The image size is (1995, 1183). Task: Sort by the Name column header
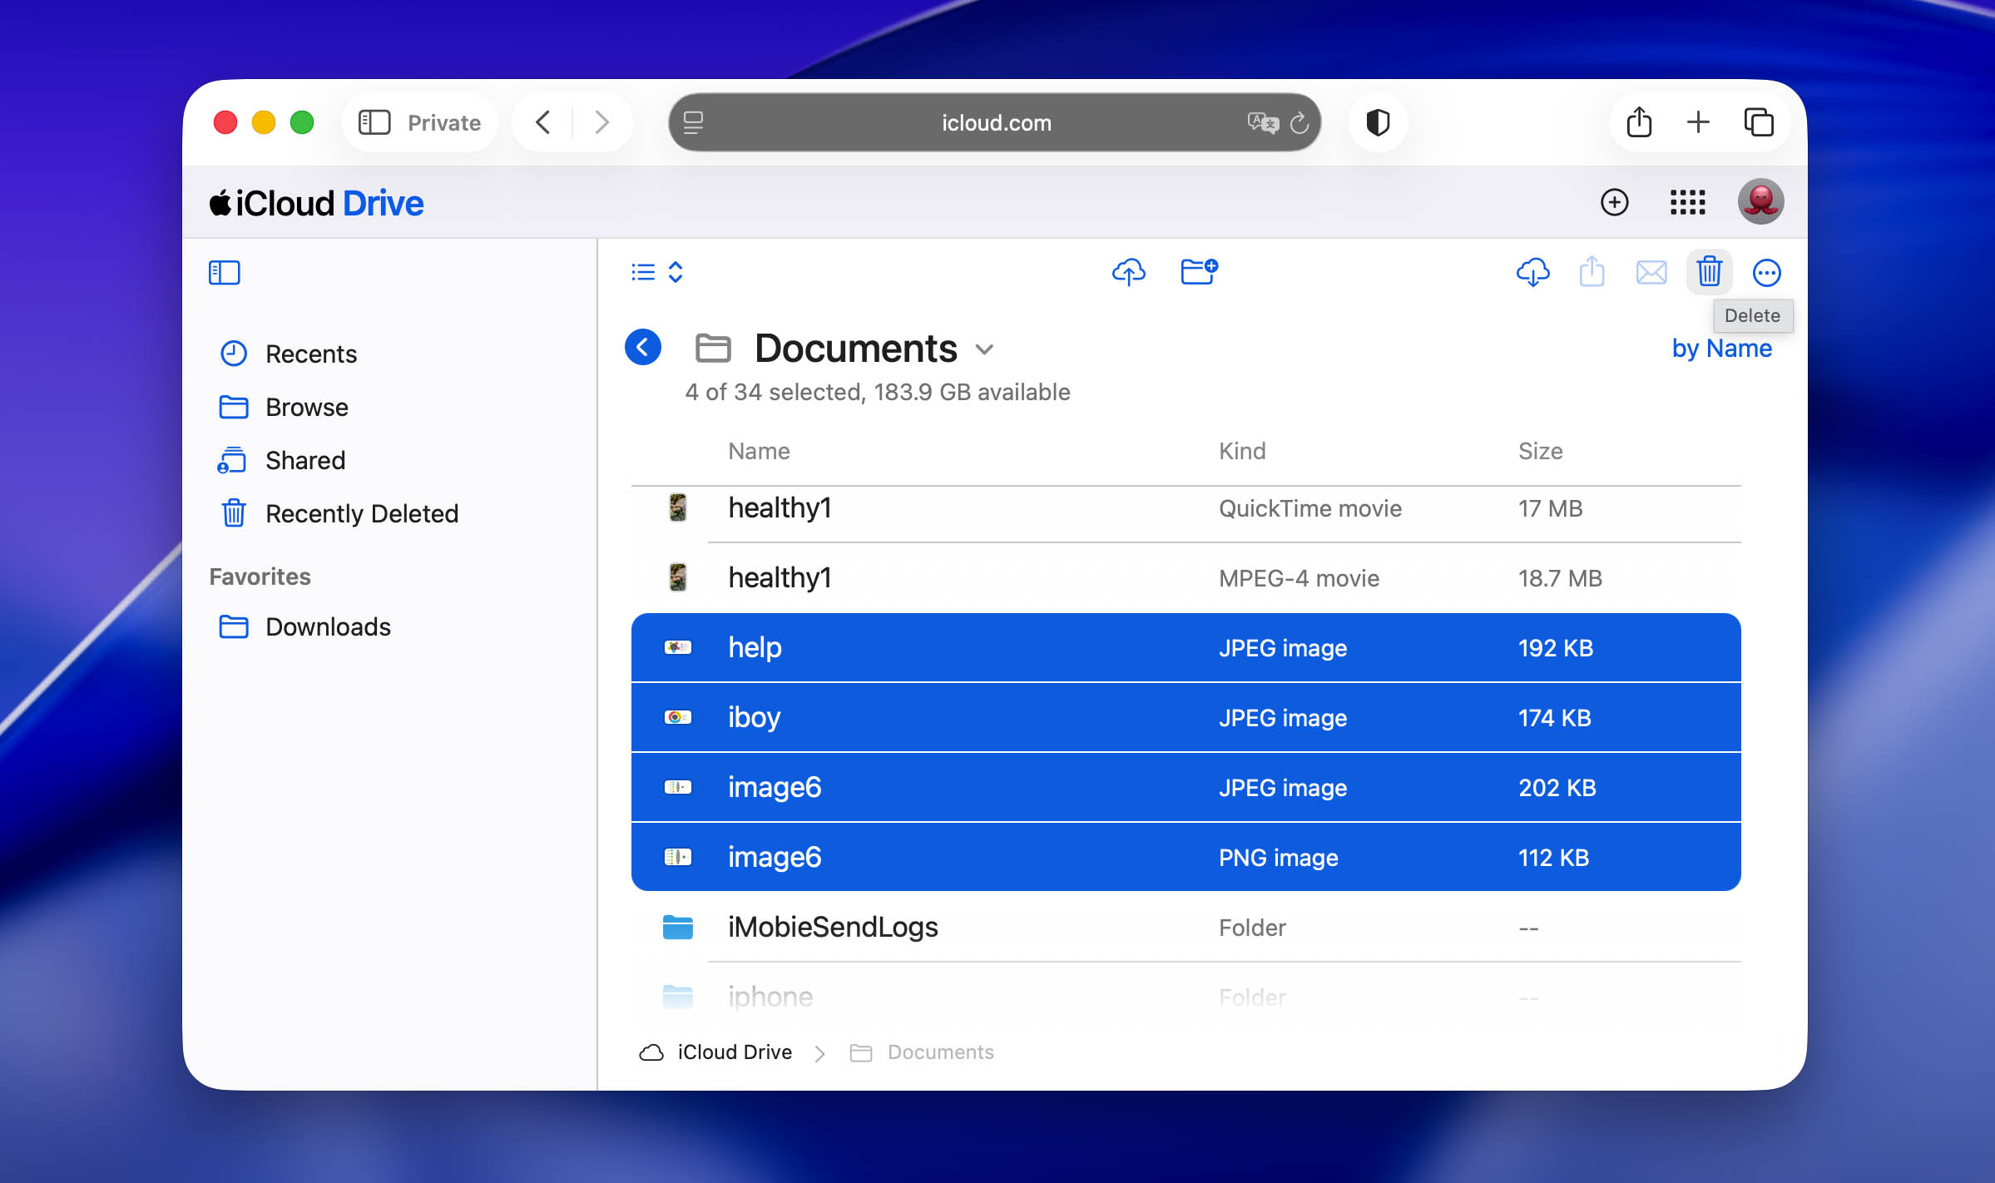[x=759, y=451]
